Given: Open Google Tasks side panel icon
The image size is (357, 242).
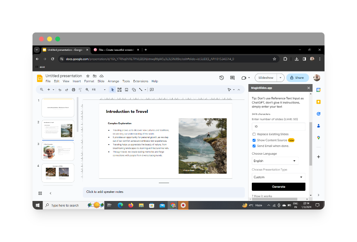Looking at the screenshot, I should [x=318, y=114].
